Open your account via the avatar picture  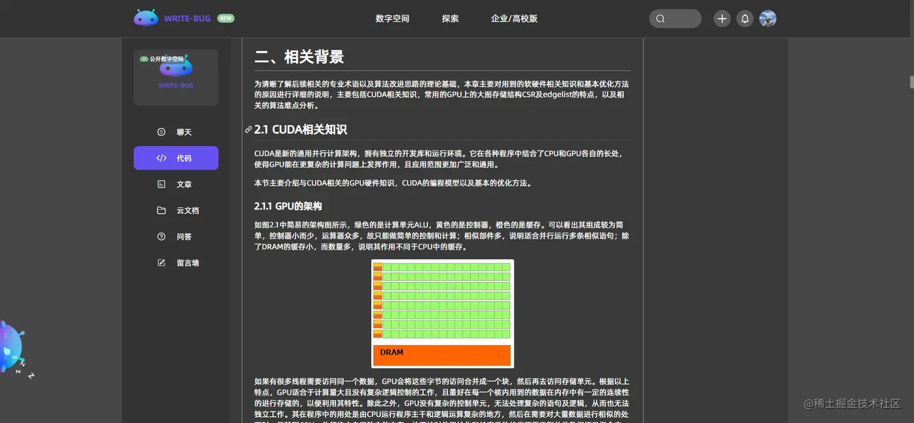pos(768,18)
